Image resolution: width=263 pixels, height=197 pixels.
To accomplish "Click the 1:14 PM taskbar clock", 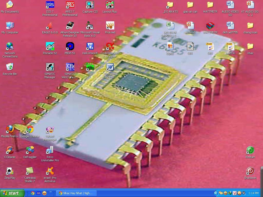I will 253,193.
